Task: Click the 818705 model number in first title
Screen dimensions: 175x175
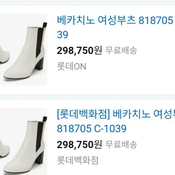Action: 156,20
